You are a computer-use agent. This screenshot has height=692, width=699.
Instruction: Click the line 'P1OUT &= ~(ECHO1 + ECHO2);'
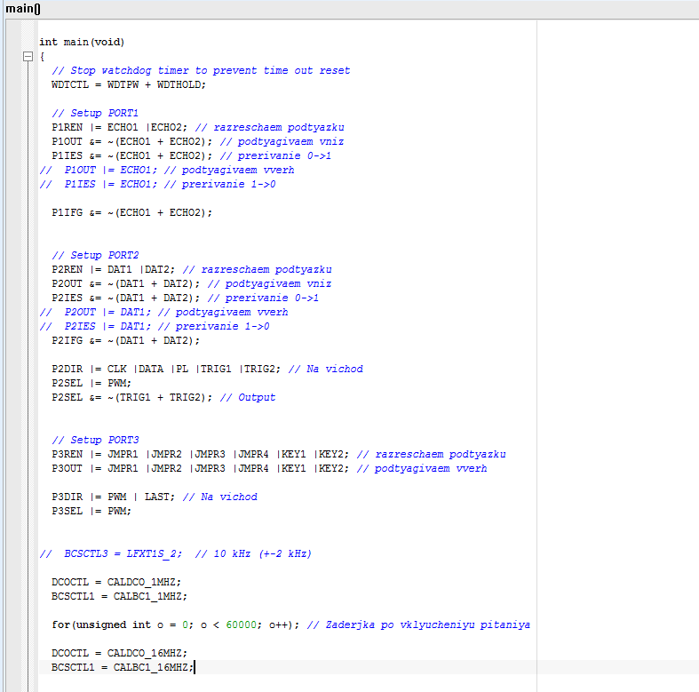point(131,142)
